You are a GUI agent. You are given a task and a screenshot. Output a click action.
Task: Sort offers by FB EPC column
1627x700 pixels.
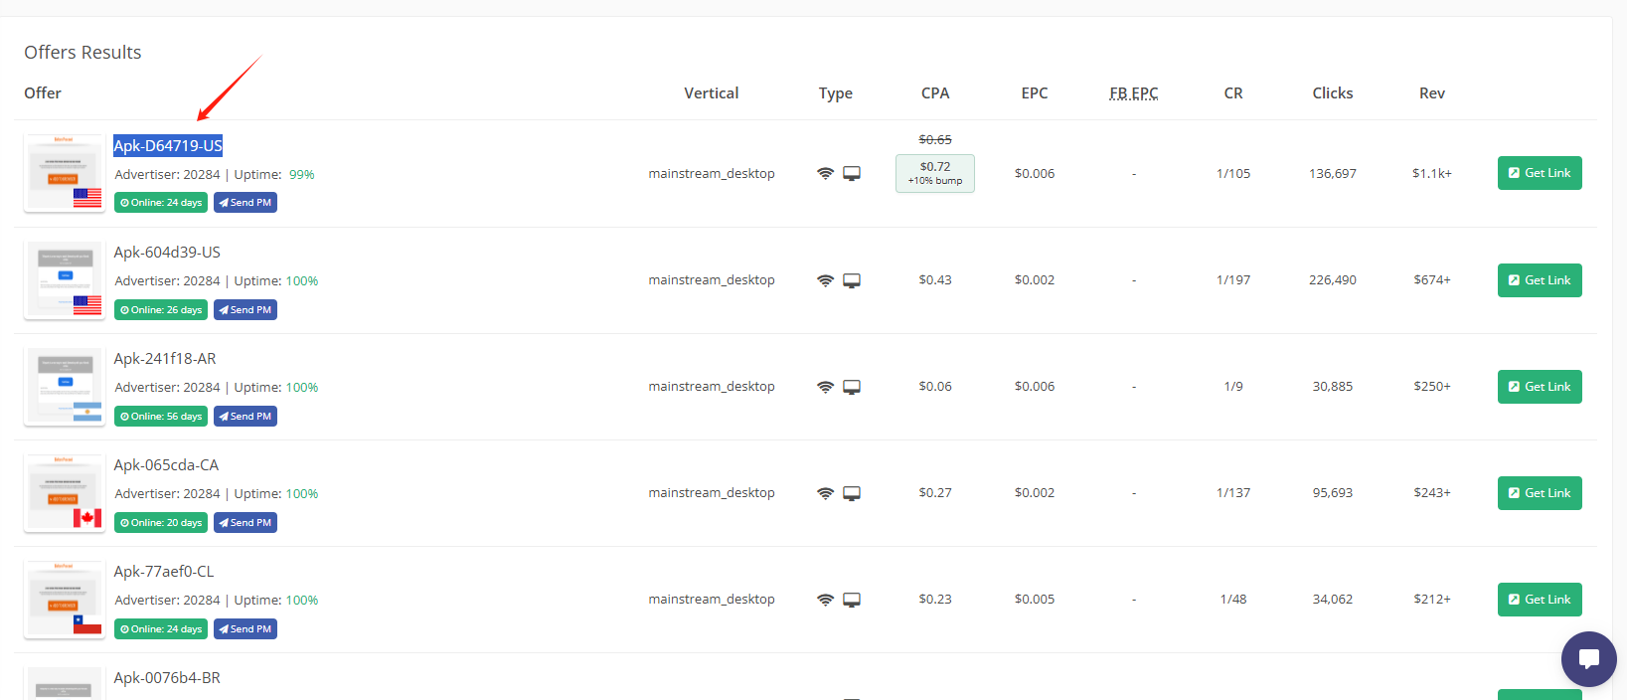coord(1134,93)
